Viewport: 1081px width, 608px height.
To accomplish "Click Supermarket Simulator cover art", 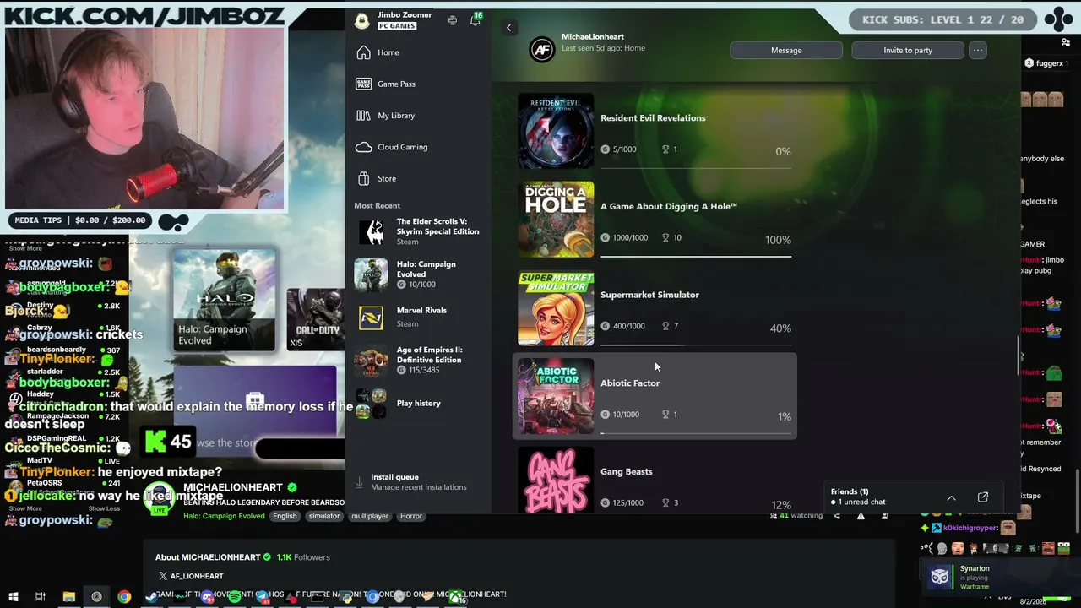I will 556,308.
